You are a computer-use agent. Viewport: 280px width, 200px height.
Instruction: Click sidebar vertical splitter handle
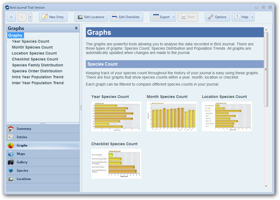pyautogui.click(x=81, y=108)
